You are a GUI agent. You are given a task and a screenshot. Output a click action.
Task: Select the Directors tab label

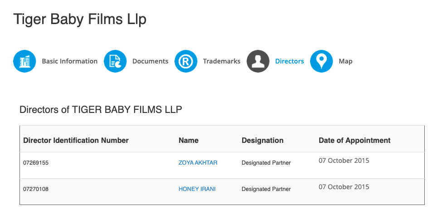290,61
